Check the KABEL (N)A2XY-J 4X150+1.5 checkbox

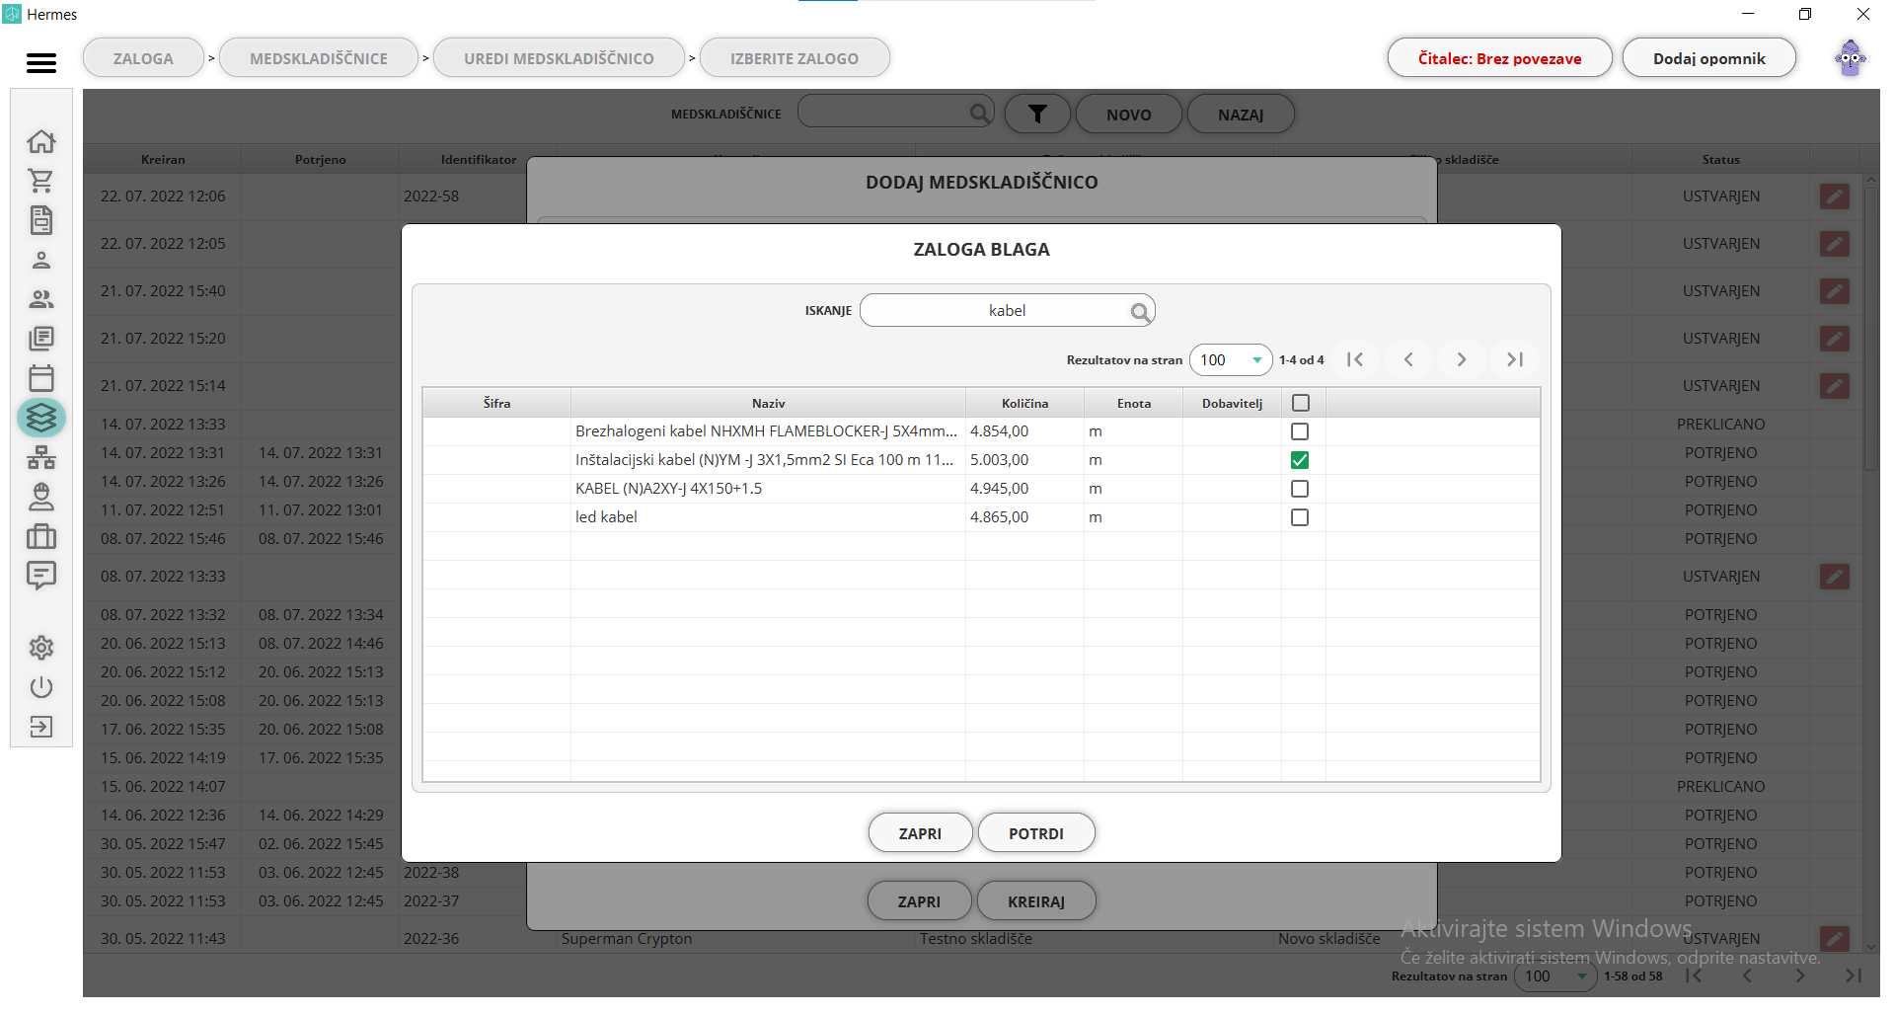1300,489
